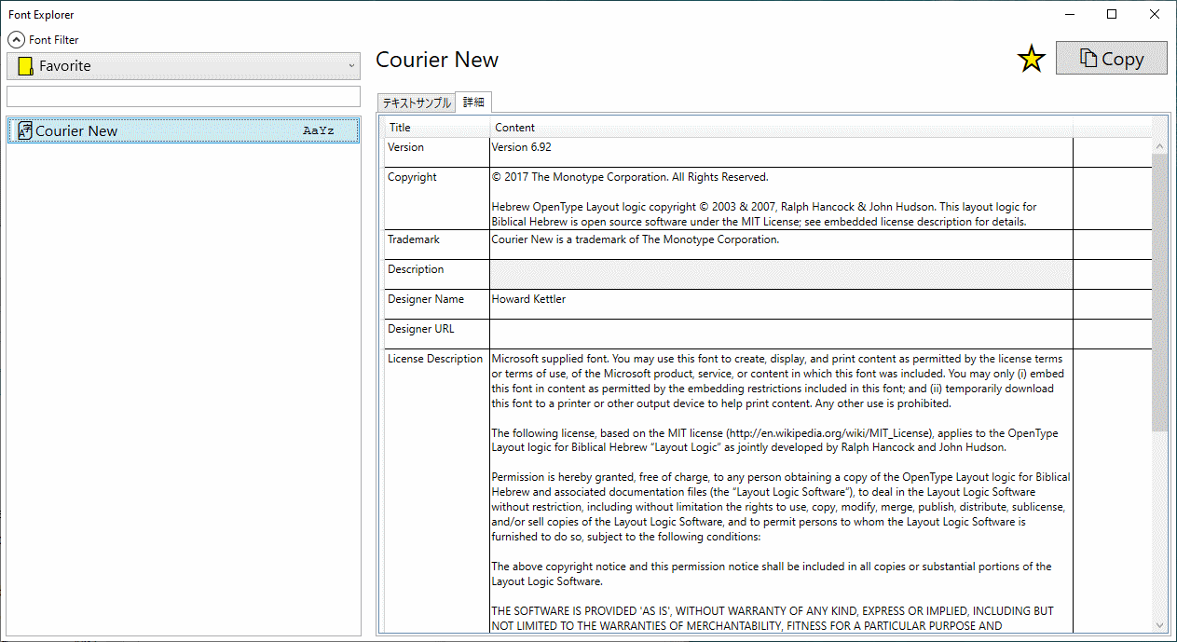Click the copy pages icon on Copy button
This screenshot has height=642, width=1177.
tap(1088, 58)
